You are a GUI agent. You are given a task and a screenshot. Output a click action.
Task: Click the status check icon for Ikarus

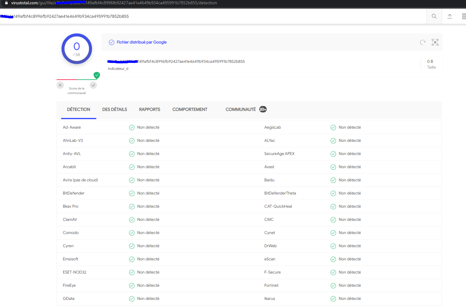(x=333, y=299)
